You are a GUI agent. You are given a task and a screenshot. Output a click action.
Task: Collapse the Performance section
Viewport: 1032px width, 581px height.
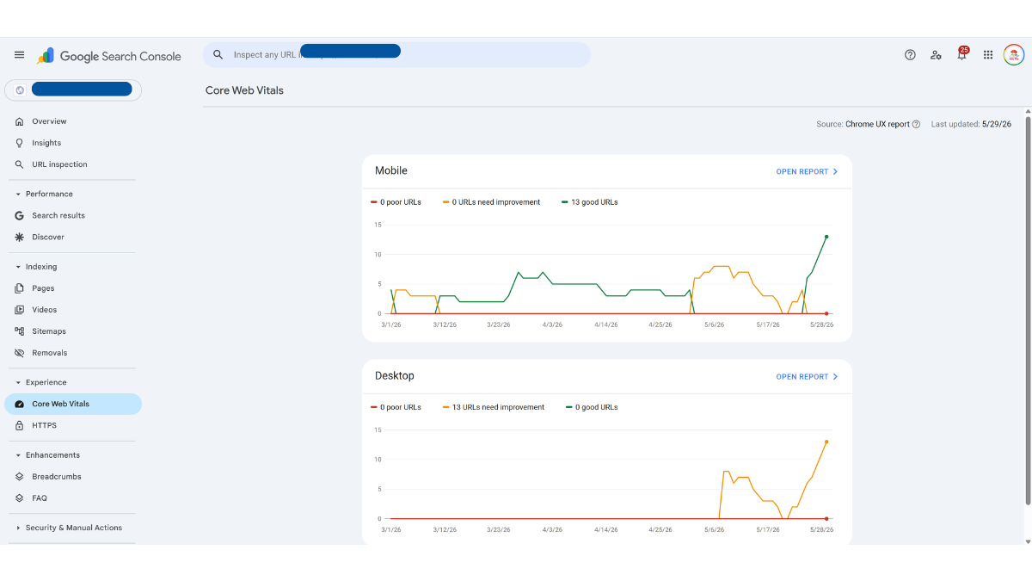tap(18, 194)
